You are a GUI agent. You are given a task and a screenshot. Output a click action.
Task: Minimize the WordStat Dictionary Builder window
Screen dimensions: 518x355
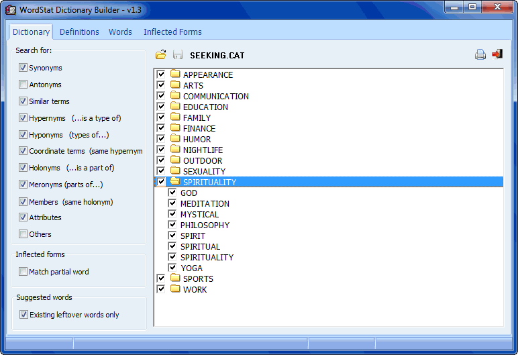454,7
